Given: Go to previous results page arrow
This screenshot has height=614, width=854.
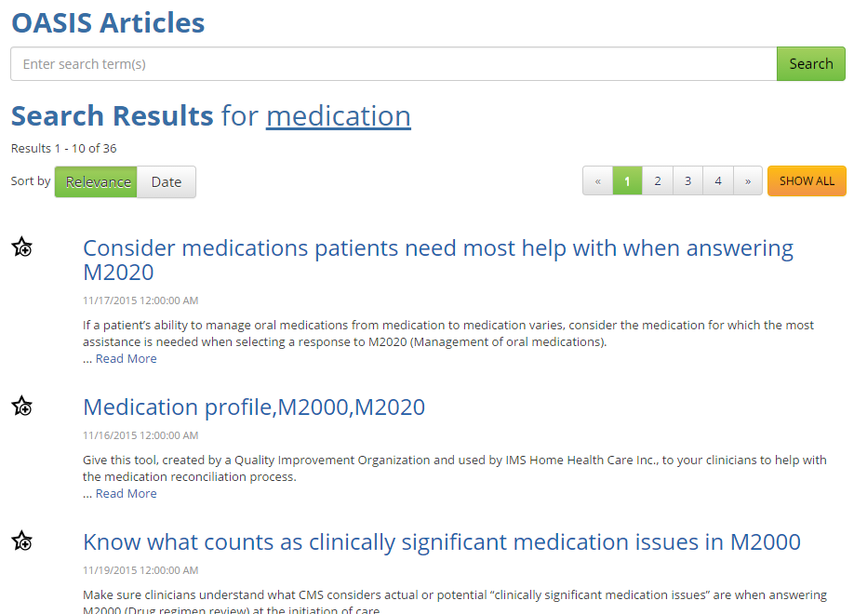Looking at the screenshot, I should (x=597, y=181).
